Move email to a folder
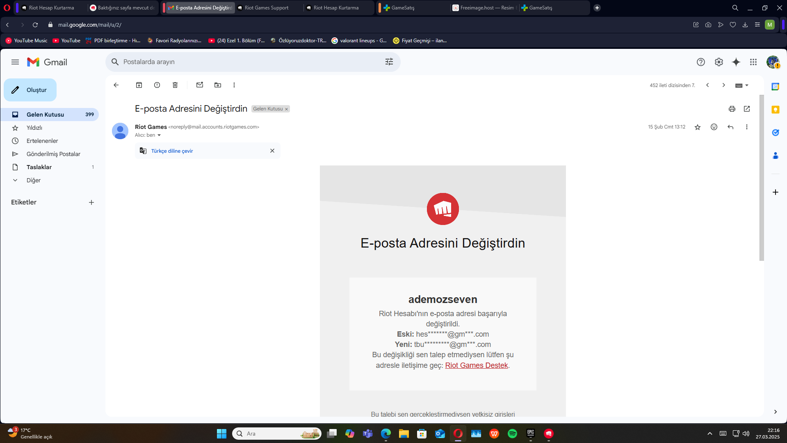Screen dimensions: 787x443 coord(218,85)
